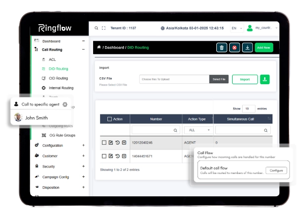Sort by the Action Type column header
Viewport: 302px width, 218px height.
point(198,119)
